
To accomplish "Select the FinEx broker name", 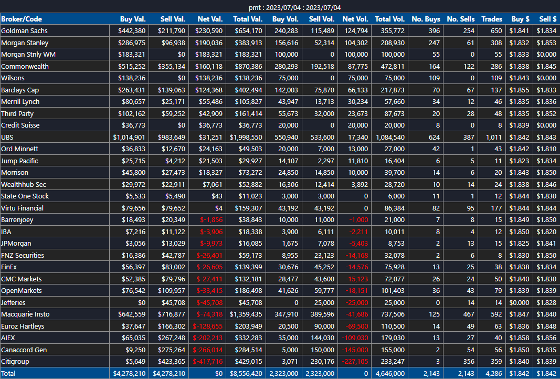I will (9, 267).
